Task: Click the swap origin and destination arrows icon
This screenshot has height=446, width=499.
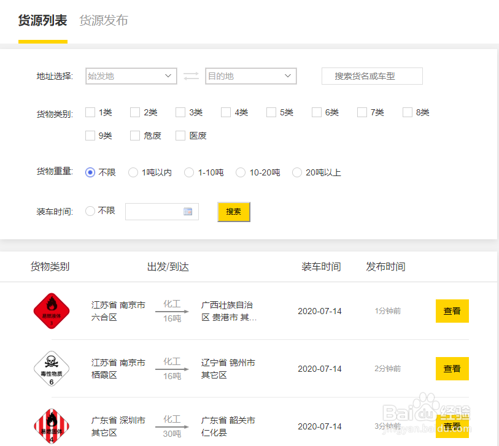Action: [x=191, y=76]
